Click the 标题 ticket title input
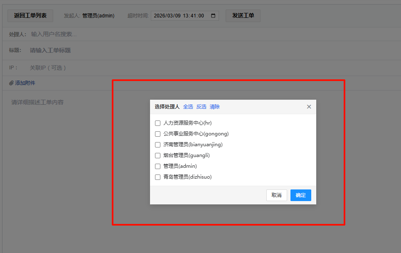The height and width of the screenshot is (253, 401). point(125,50)
